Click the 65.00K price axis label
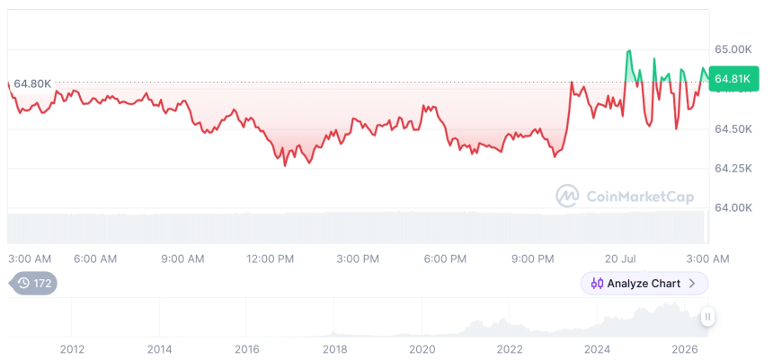773x360 pixels. point(733,49)
